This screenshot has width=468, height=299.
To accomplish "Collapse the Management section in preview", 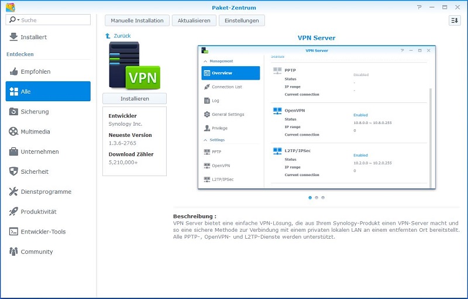I will click(x=205, y=61).
